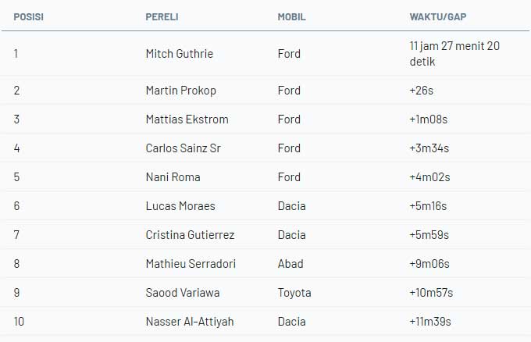Select Cristina Gutierrez's name
This screenshot has height=342, width=531.
click(x=190, y=235)
